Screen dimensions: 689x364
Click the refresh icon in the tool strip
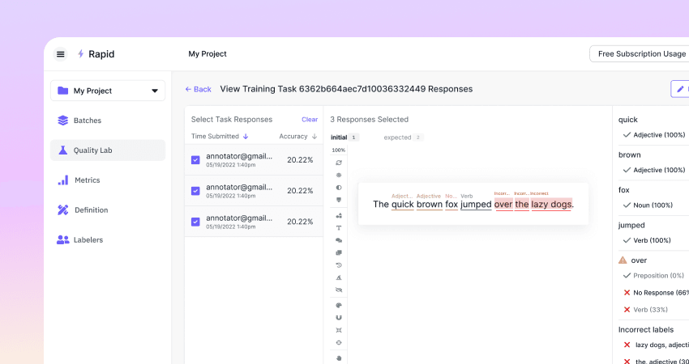339,163
